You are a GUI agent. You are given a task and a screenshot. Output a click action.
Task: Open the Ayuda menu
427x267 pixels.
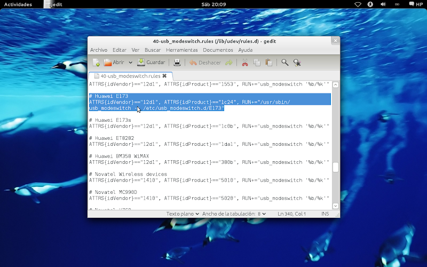pos(246,50)
